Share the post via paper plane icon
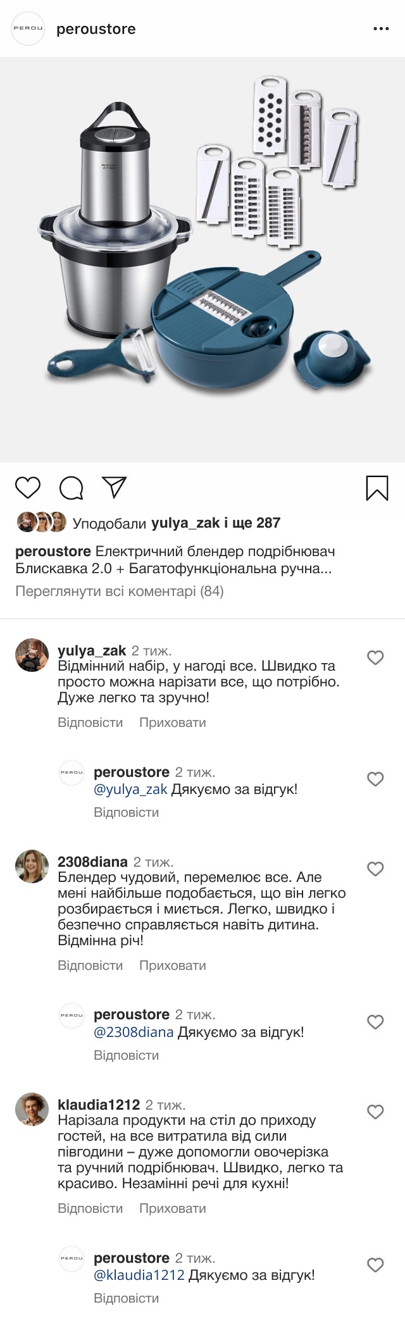Image resolution: width=405 pixels, height=1321 pixels. coord(115,487)
